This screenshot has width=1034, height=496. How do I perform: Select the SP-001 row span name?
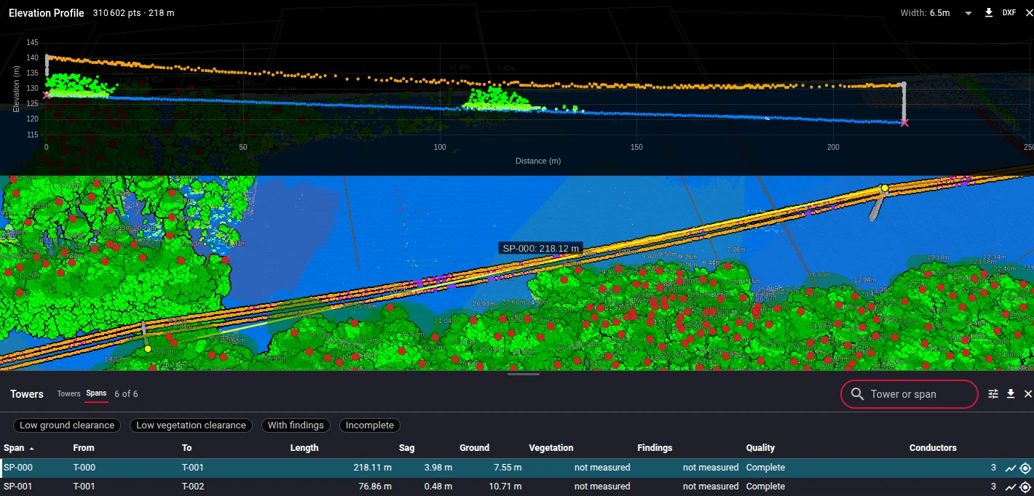pyautogui.click(x=18, y=487)
